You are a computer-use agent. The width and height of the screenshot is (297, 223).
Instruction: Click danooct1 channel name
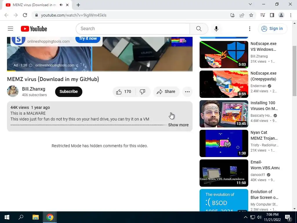coord(258,175)
